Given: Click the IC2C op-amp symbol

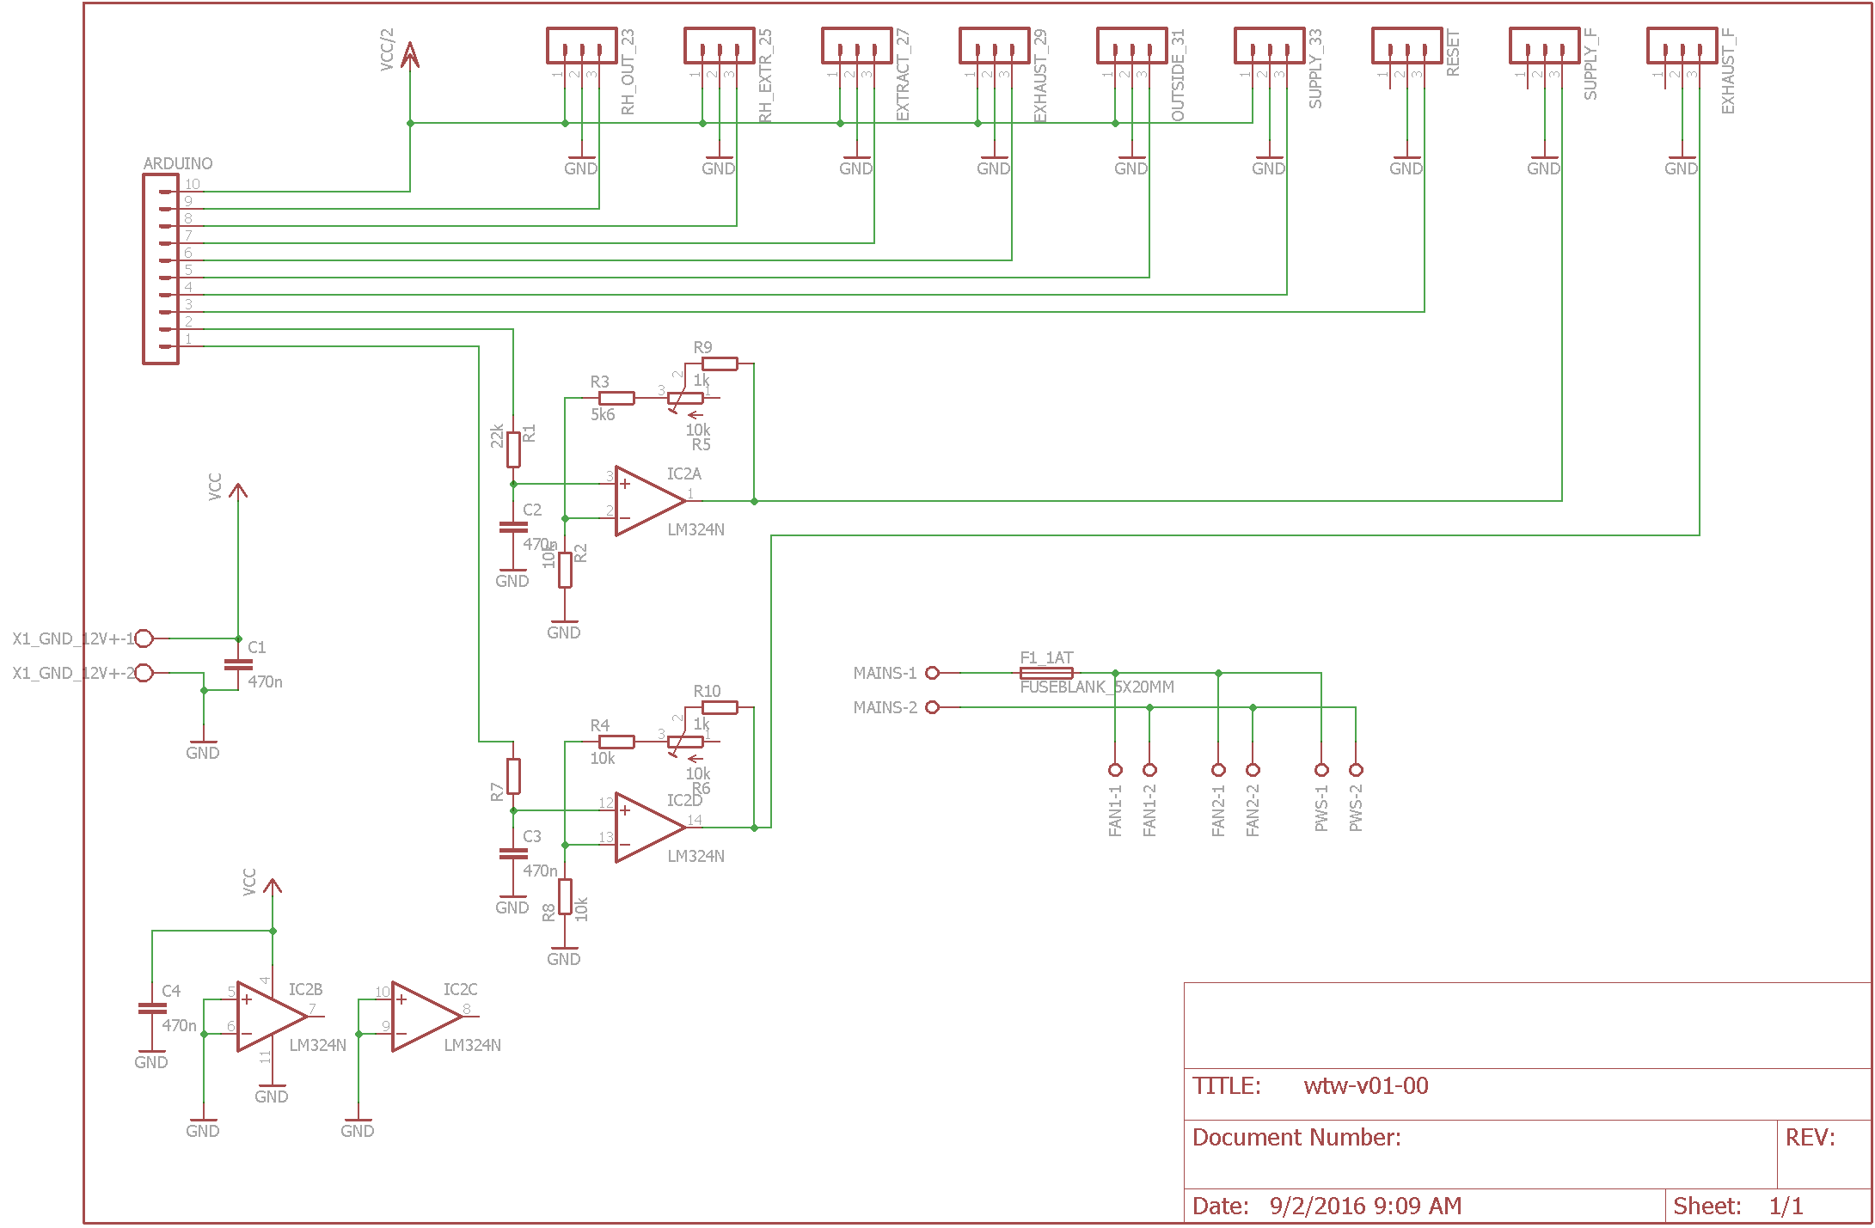Looking at the screenshot, I should click(426, 1017).
